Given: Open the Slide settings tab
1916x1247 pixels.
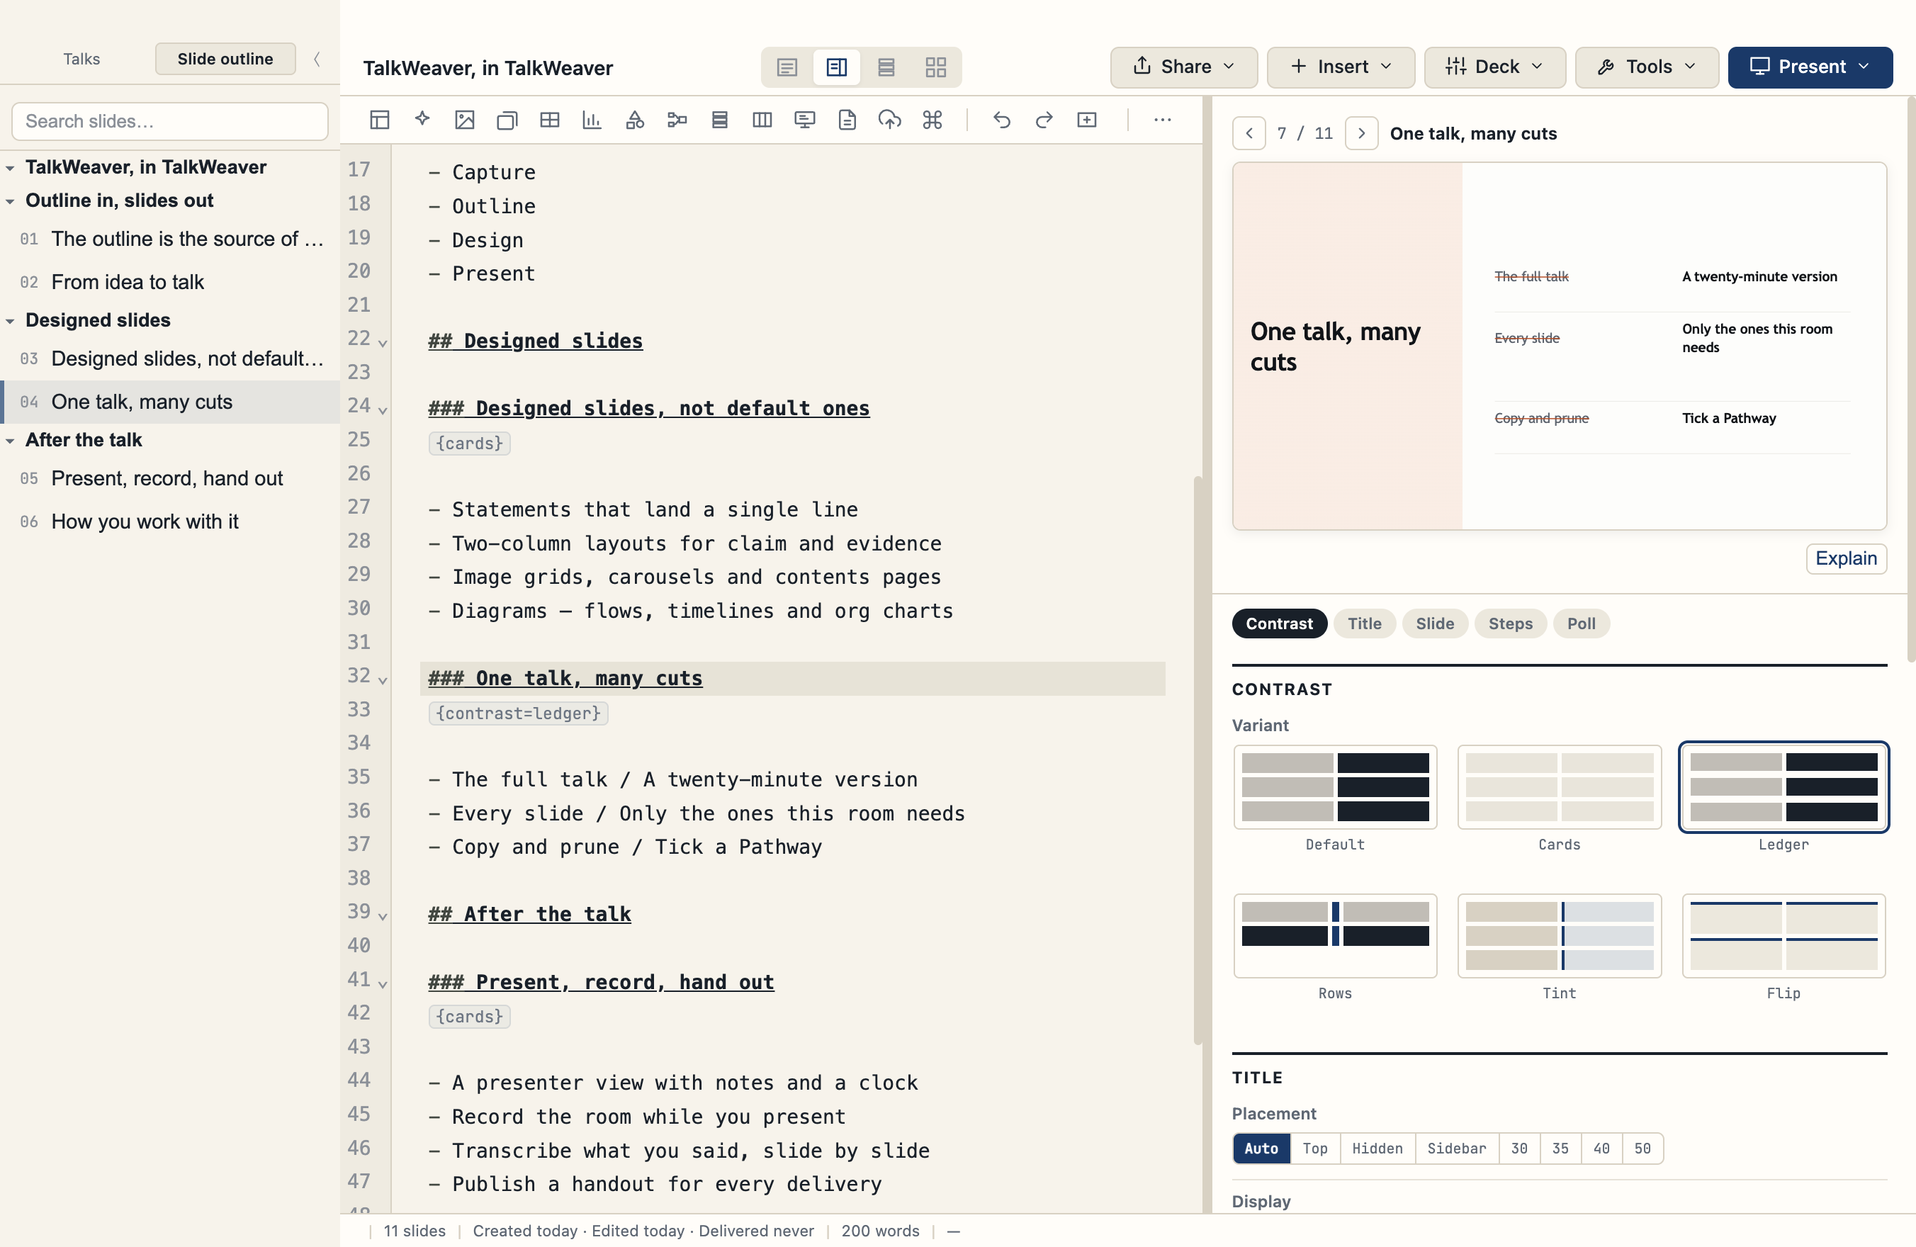Looking at the screenshot, I should 1435,623.
